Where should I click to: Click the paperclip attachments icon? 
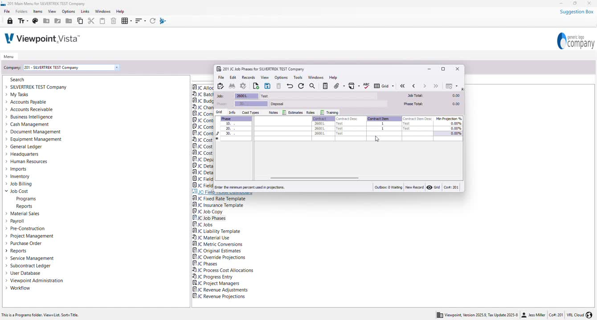tap(337, 86)
